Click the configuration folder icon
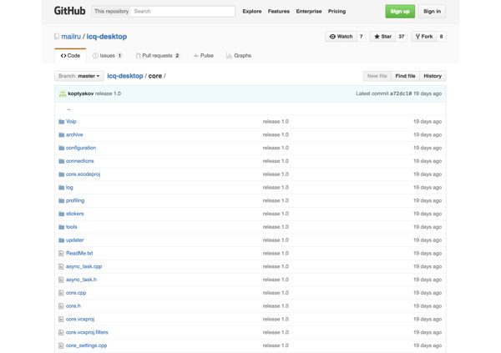The image size is (501, 353). [61, 148]
